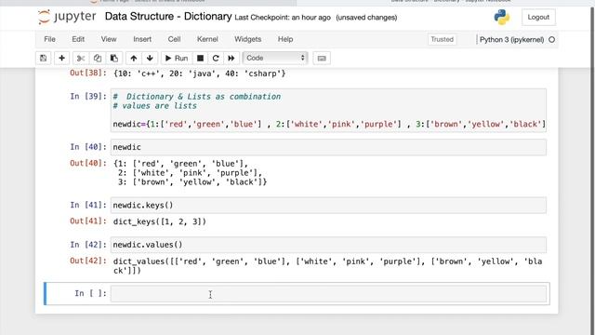Move selected cell up arrow
This screenshot has width=595, height=335.
[133, 58]
